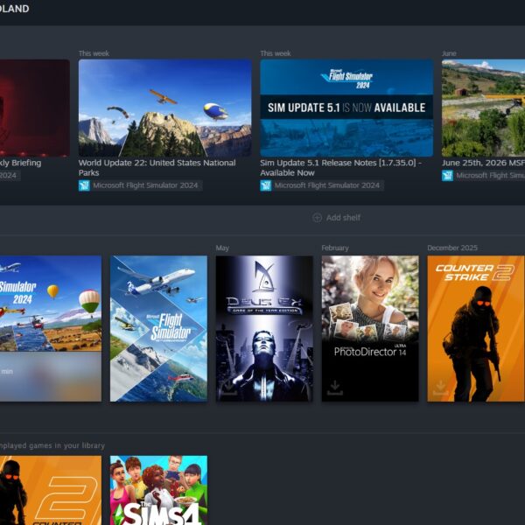Select Counter-Strike 2 cover in unplayed games
The width and height of the screenshot is (525, 525).
[51, 490]
